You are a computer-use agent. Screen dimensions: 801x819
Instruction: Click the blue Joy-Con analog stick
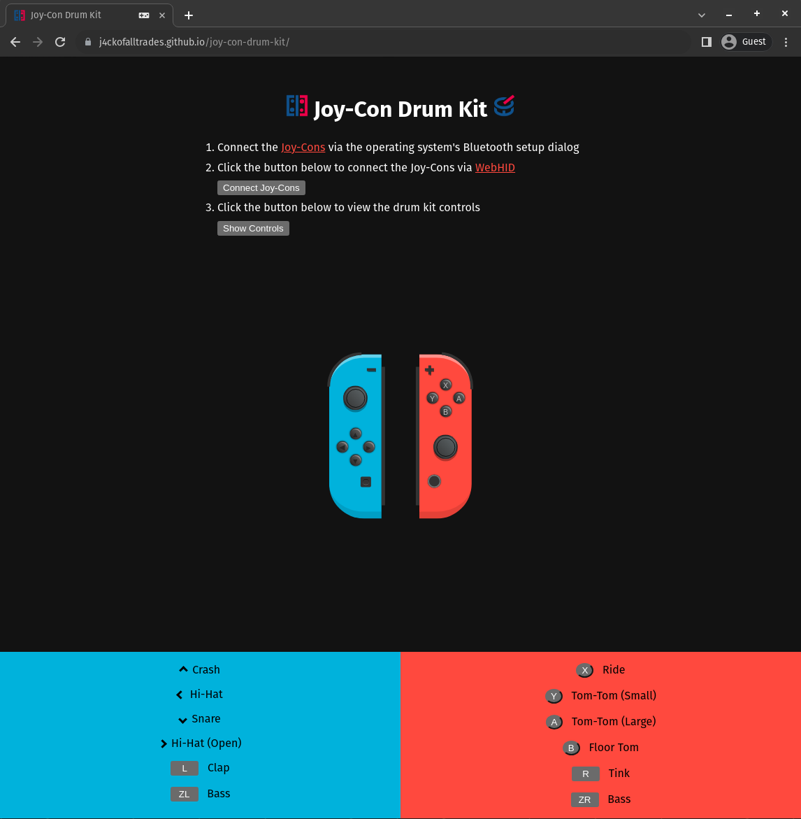(355, 398)
